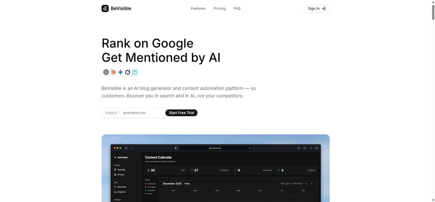Click the Gemini sparkle icon
Image resolution: width=435 pixels, height=202 pixels.
[120, 72]
